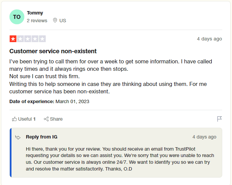Click the red first star
232x185 pixels.
click(13, 39)
